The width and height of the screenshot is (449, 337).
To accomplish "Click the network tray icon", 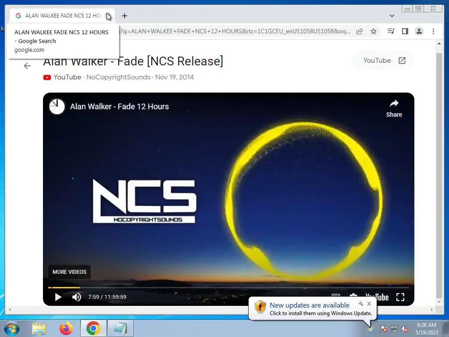I will click(394, 329).
